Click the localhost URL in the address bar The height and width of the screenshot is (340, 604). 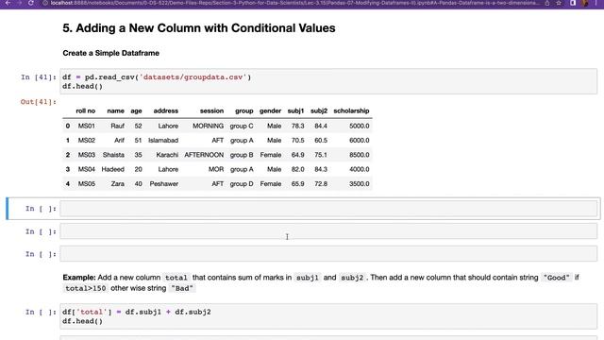tap(294, 3)
